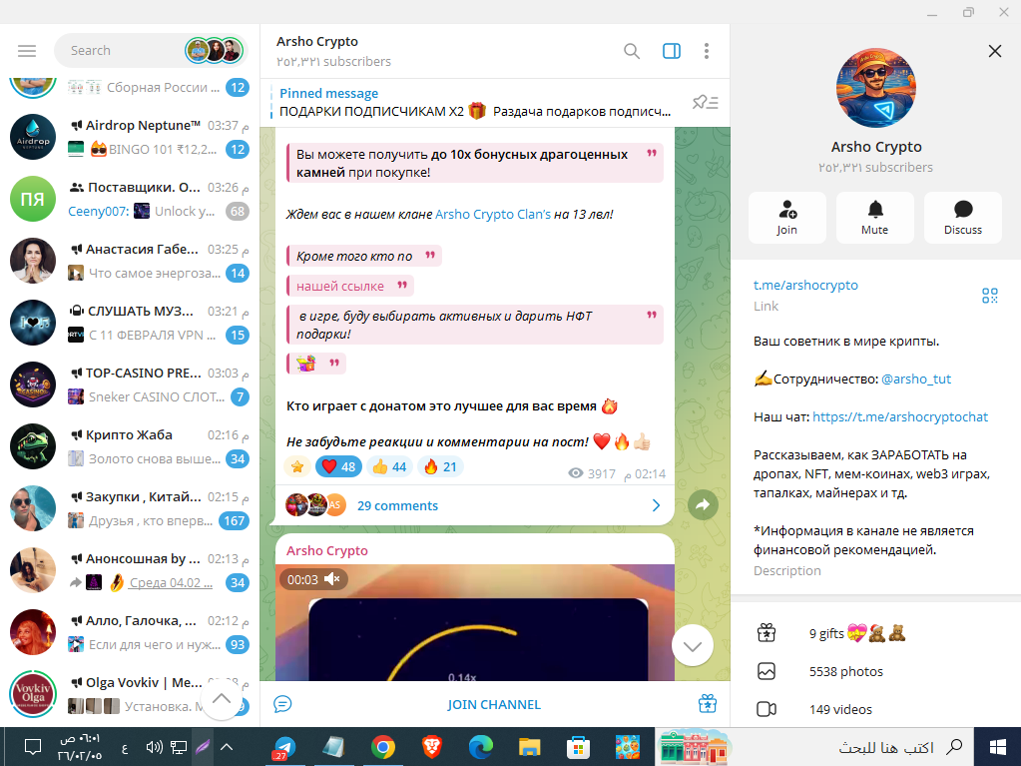Click the photo icon next to 5538 photos
Image resolution: width=1021 pixels, height=766 pixels.
(766, 671)
